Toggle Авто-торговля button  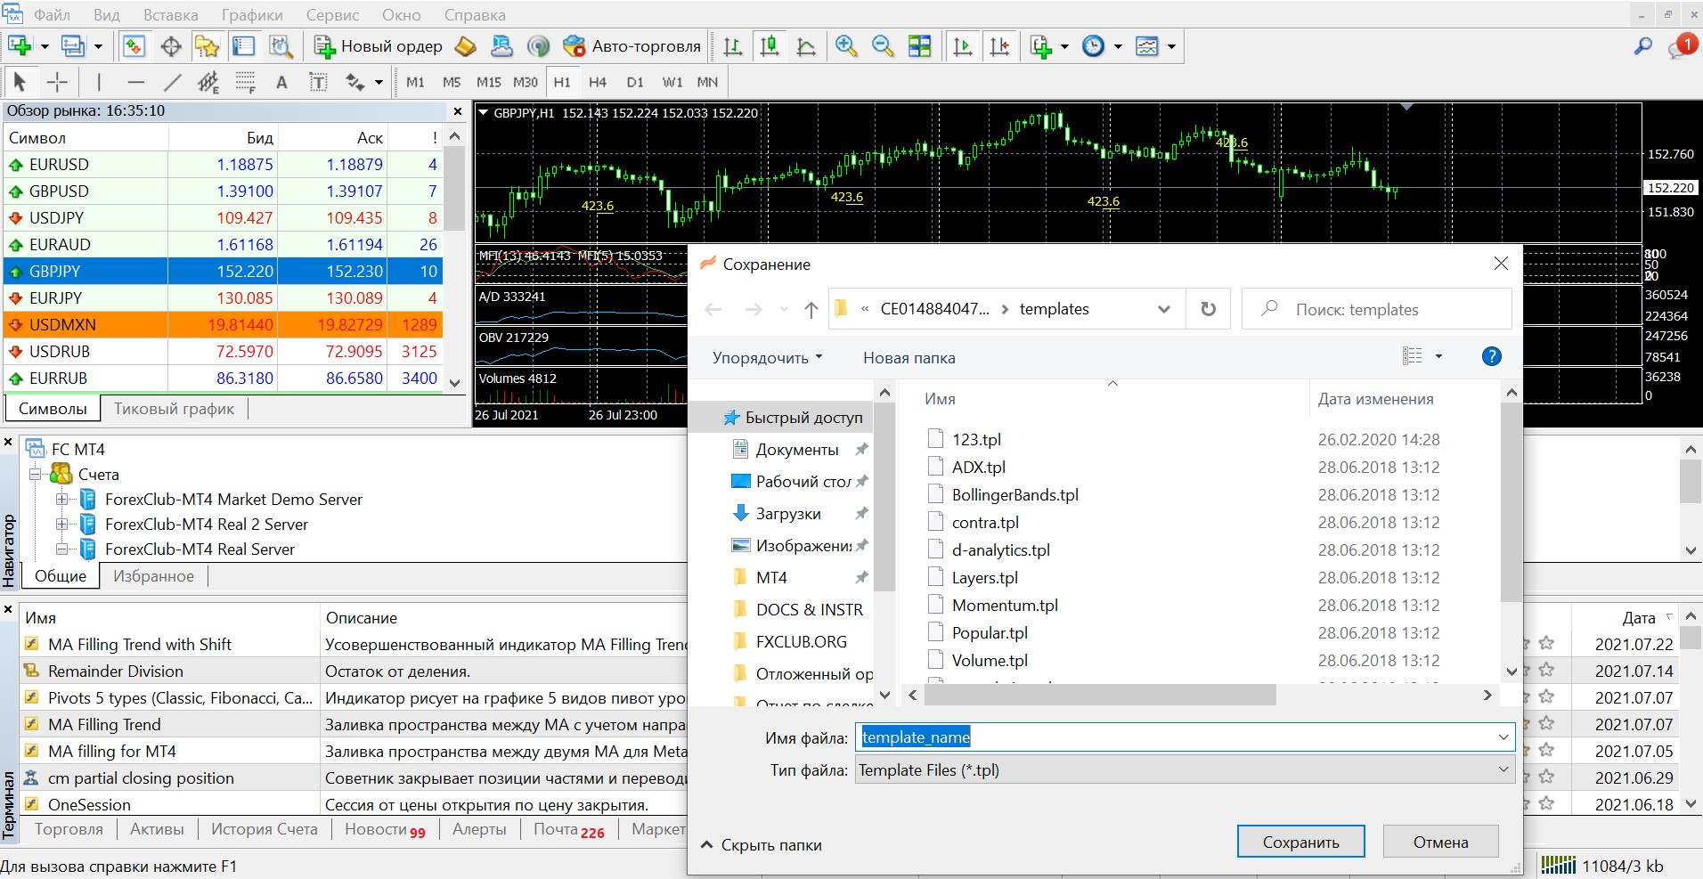(x=632, y=46)
